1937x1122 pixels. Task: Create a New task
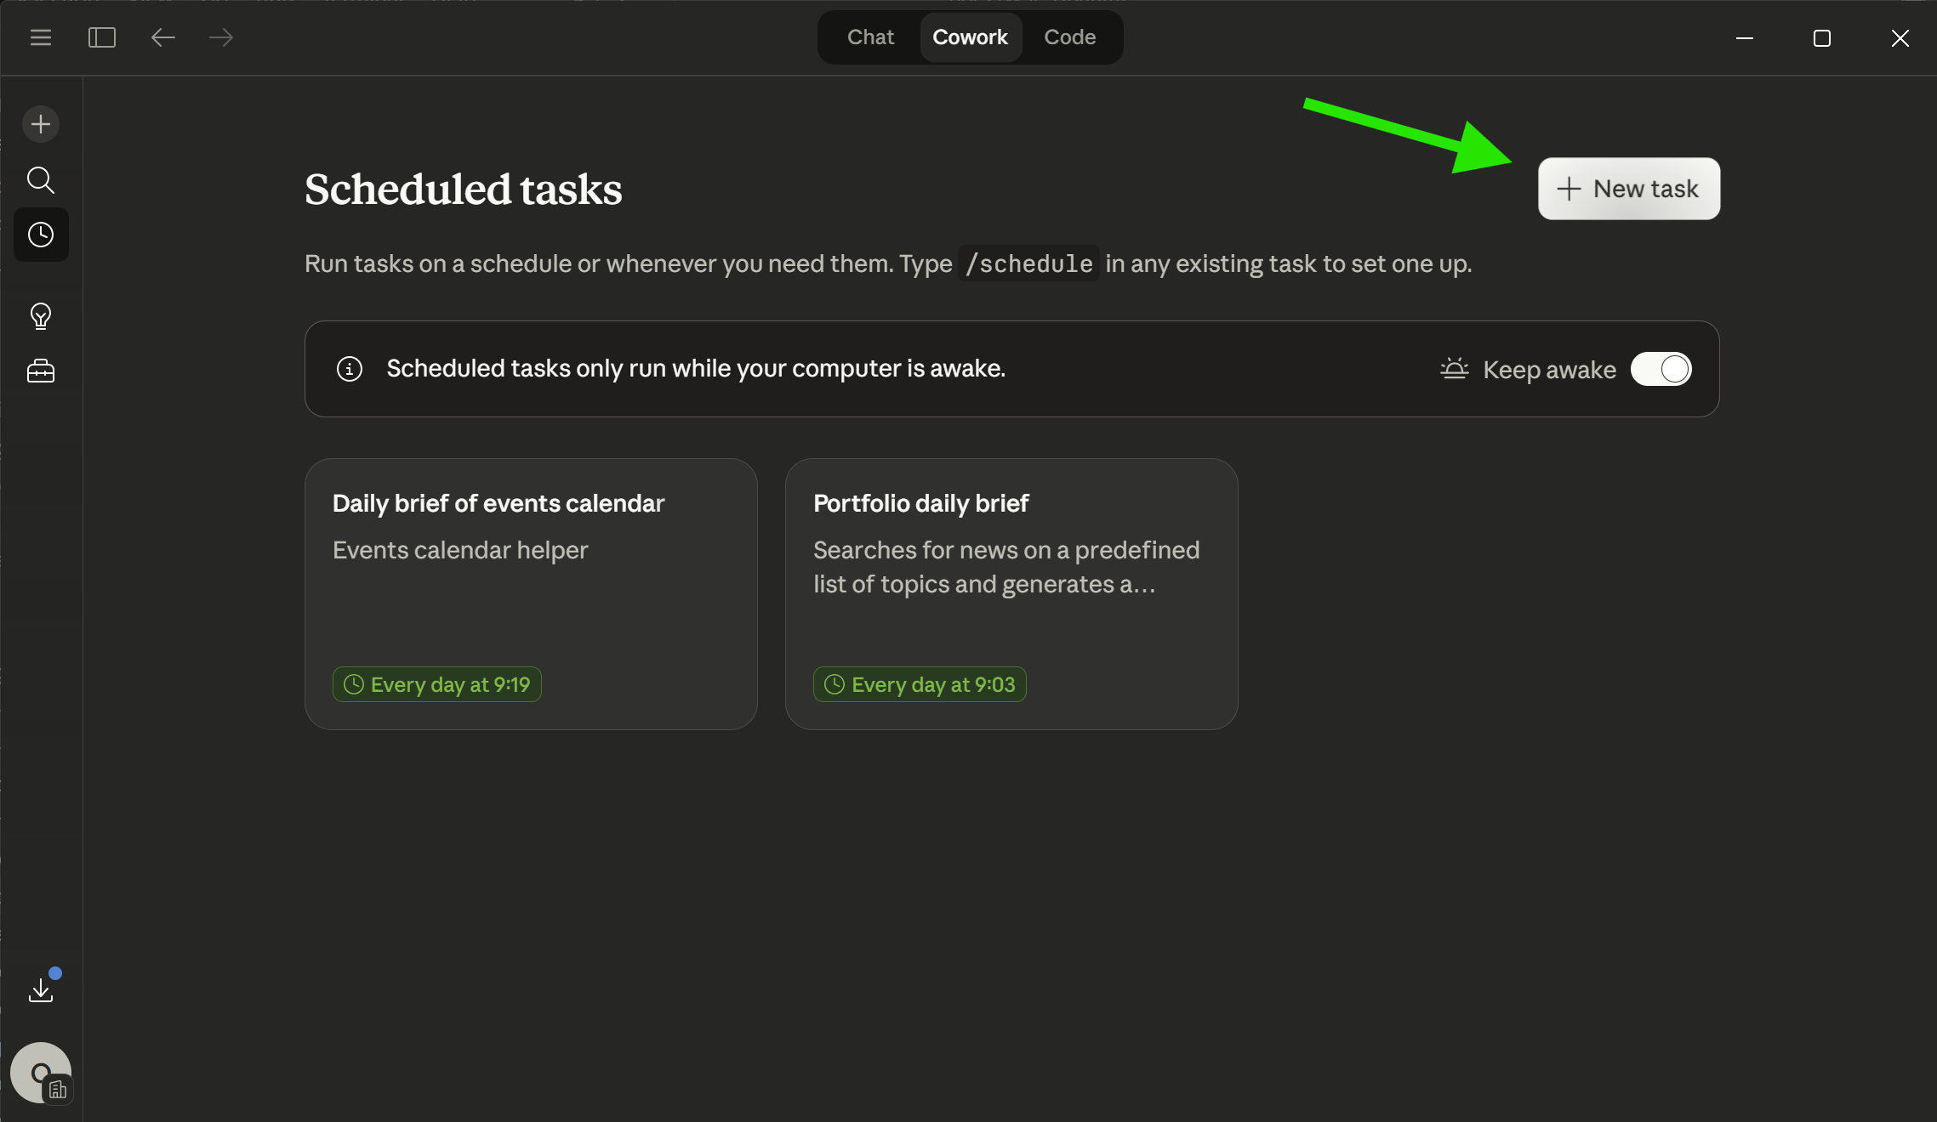[1628, 189]
